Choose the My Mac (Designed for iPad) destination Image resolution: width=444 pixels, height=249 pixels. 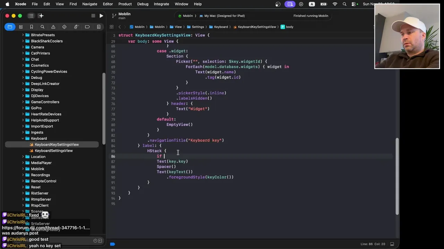tap(222, 16)
